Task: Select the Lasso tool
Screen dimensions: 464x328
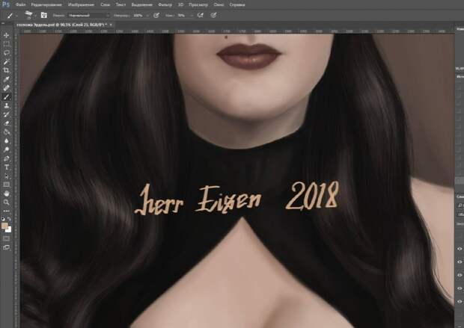Action: [x=6, y=53]
